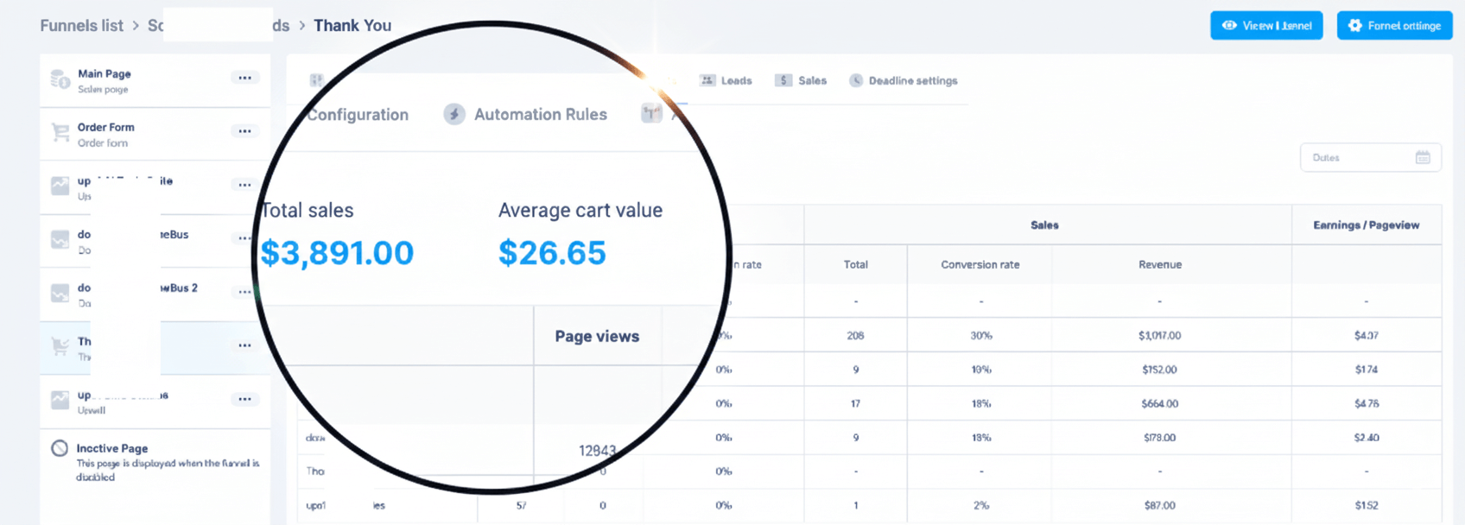Click the 17 total sales cell
Screen dimensions: 1465x525
click(x=856, y=404)
